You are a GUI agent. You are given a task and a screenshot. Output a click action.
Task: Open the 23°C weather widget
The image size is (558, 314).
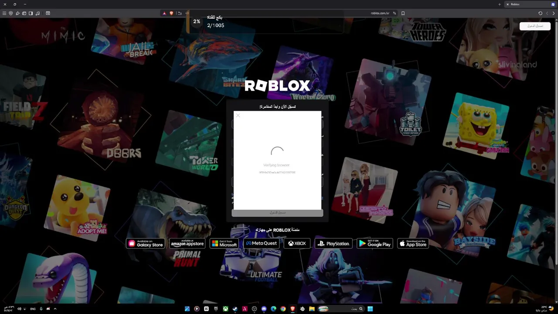click(545, 309)
